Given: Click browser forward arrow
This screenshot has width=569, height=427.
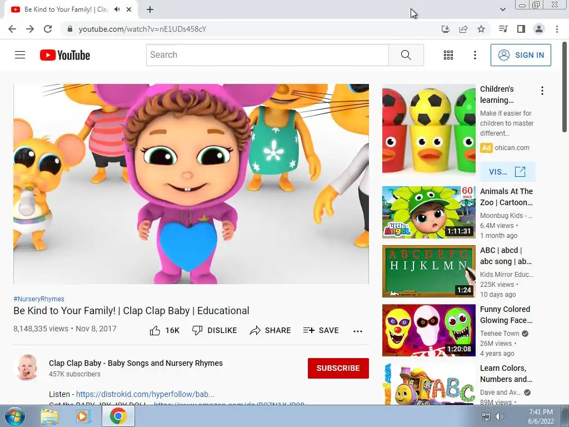Looking at the screenshot, I should pos(30,29).
